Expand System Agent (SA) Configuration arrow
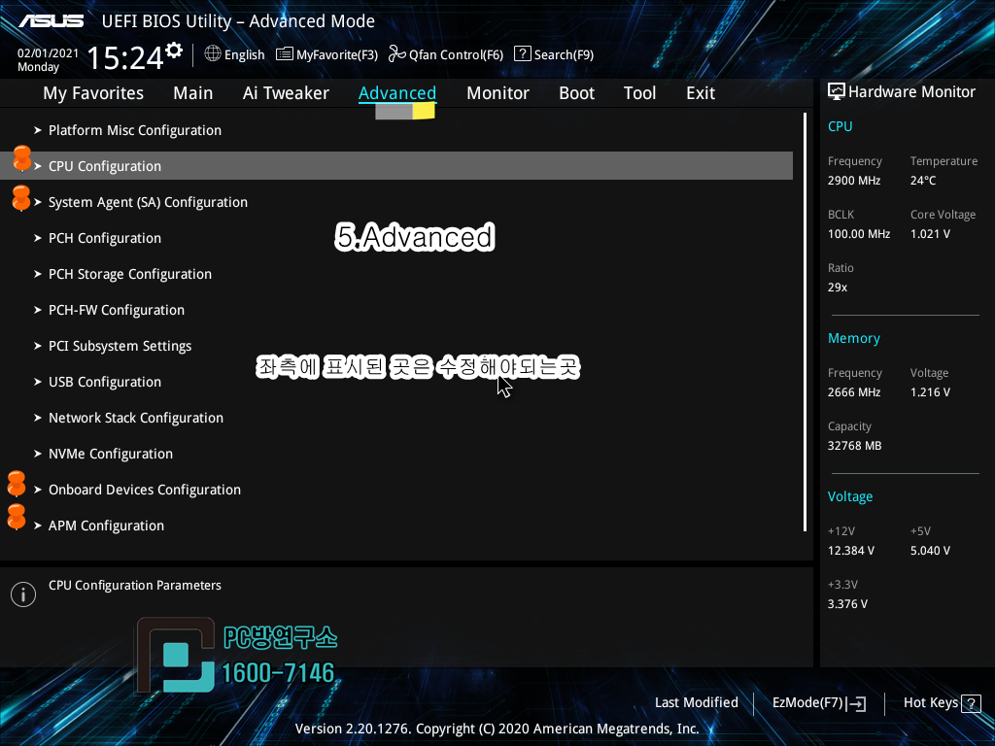Image resolution: width=995 pixels, height=746 pixels. point(38,202)
